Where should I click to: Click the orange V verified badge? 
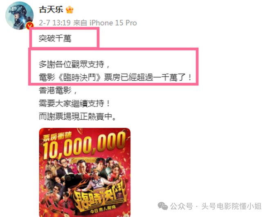[x=30, y=26]
